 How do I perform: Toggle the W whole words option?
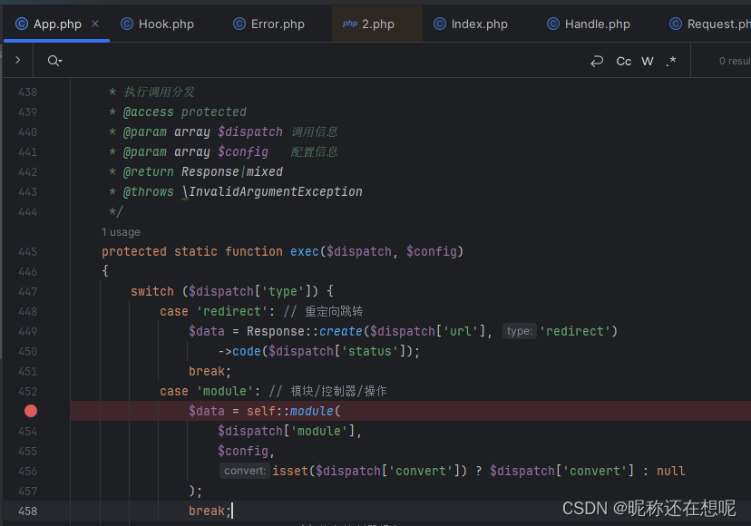[647, 61]
